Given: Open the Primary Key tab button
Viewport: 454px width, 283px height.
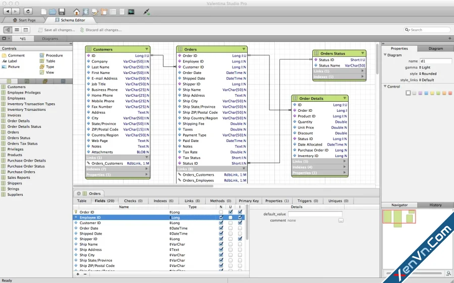Looking at the screenshot, I should (x=249, y=200).
